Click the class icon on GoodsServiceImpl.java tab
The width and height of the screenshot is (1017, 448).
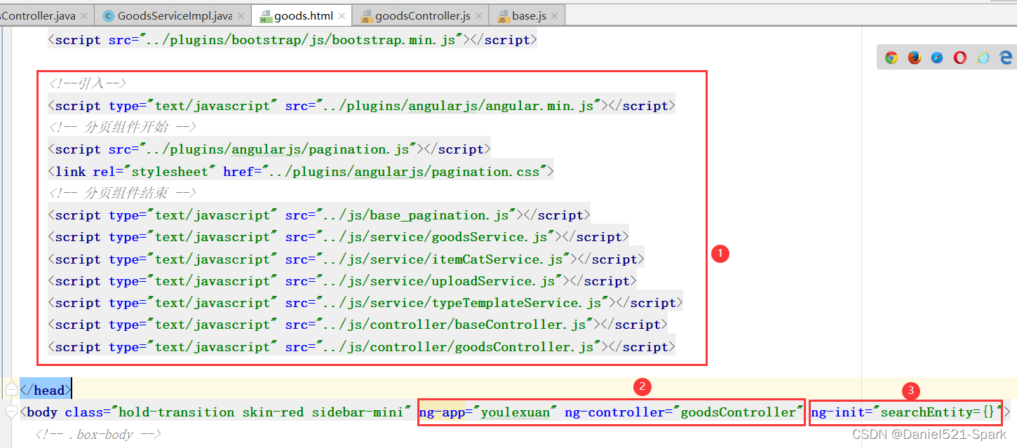(x=109, y=15)
